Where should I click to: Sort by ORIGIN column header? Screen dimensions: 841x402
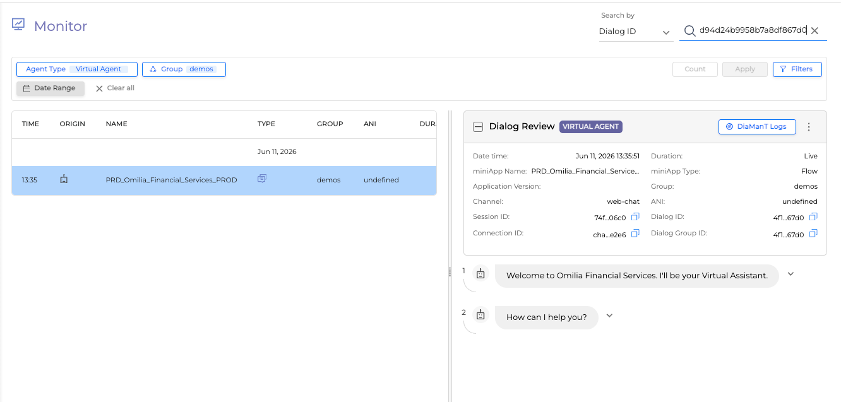coord(72,124)
